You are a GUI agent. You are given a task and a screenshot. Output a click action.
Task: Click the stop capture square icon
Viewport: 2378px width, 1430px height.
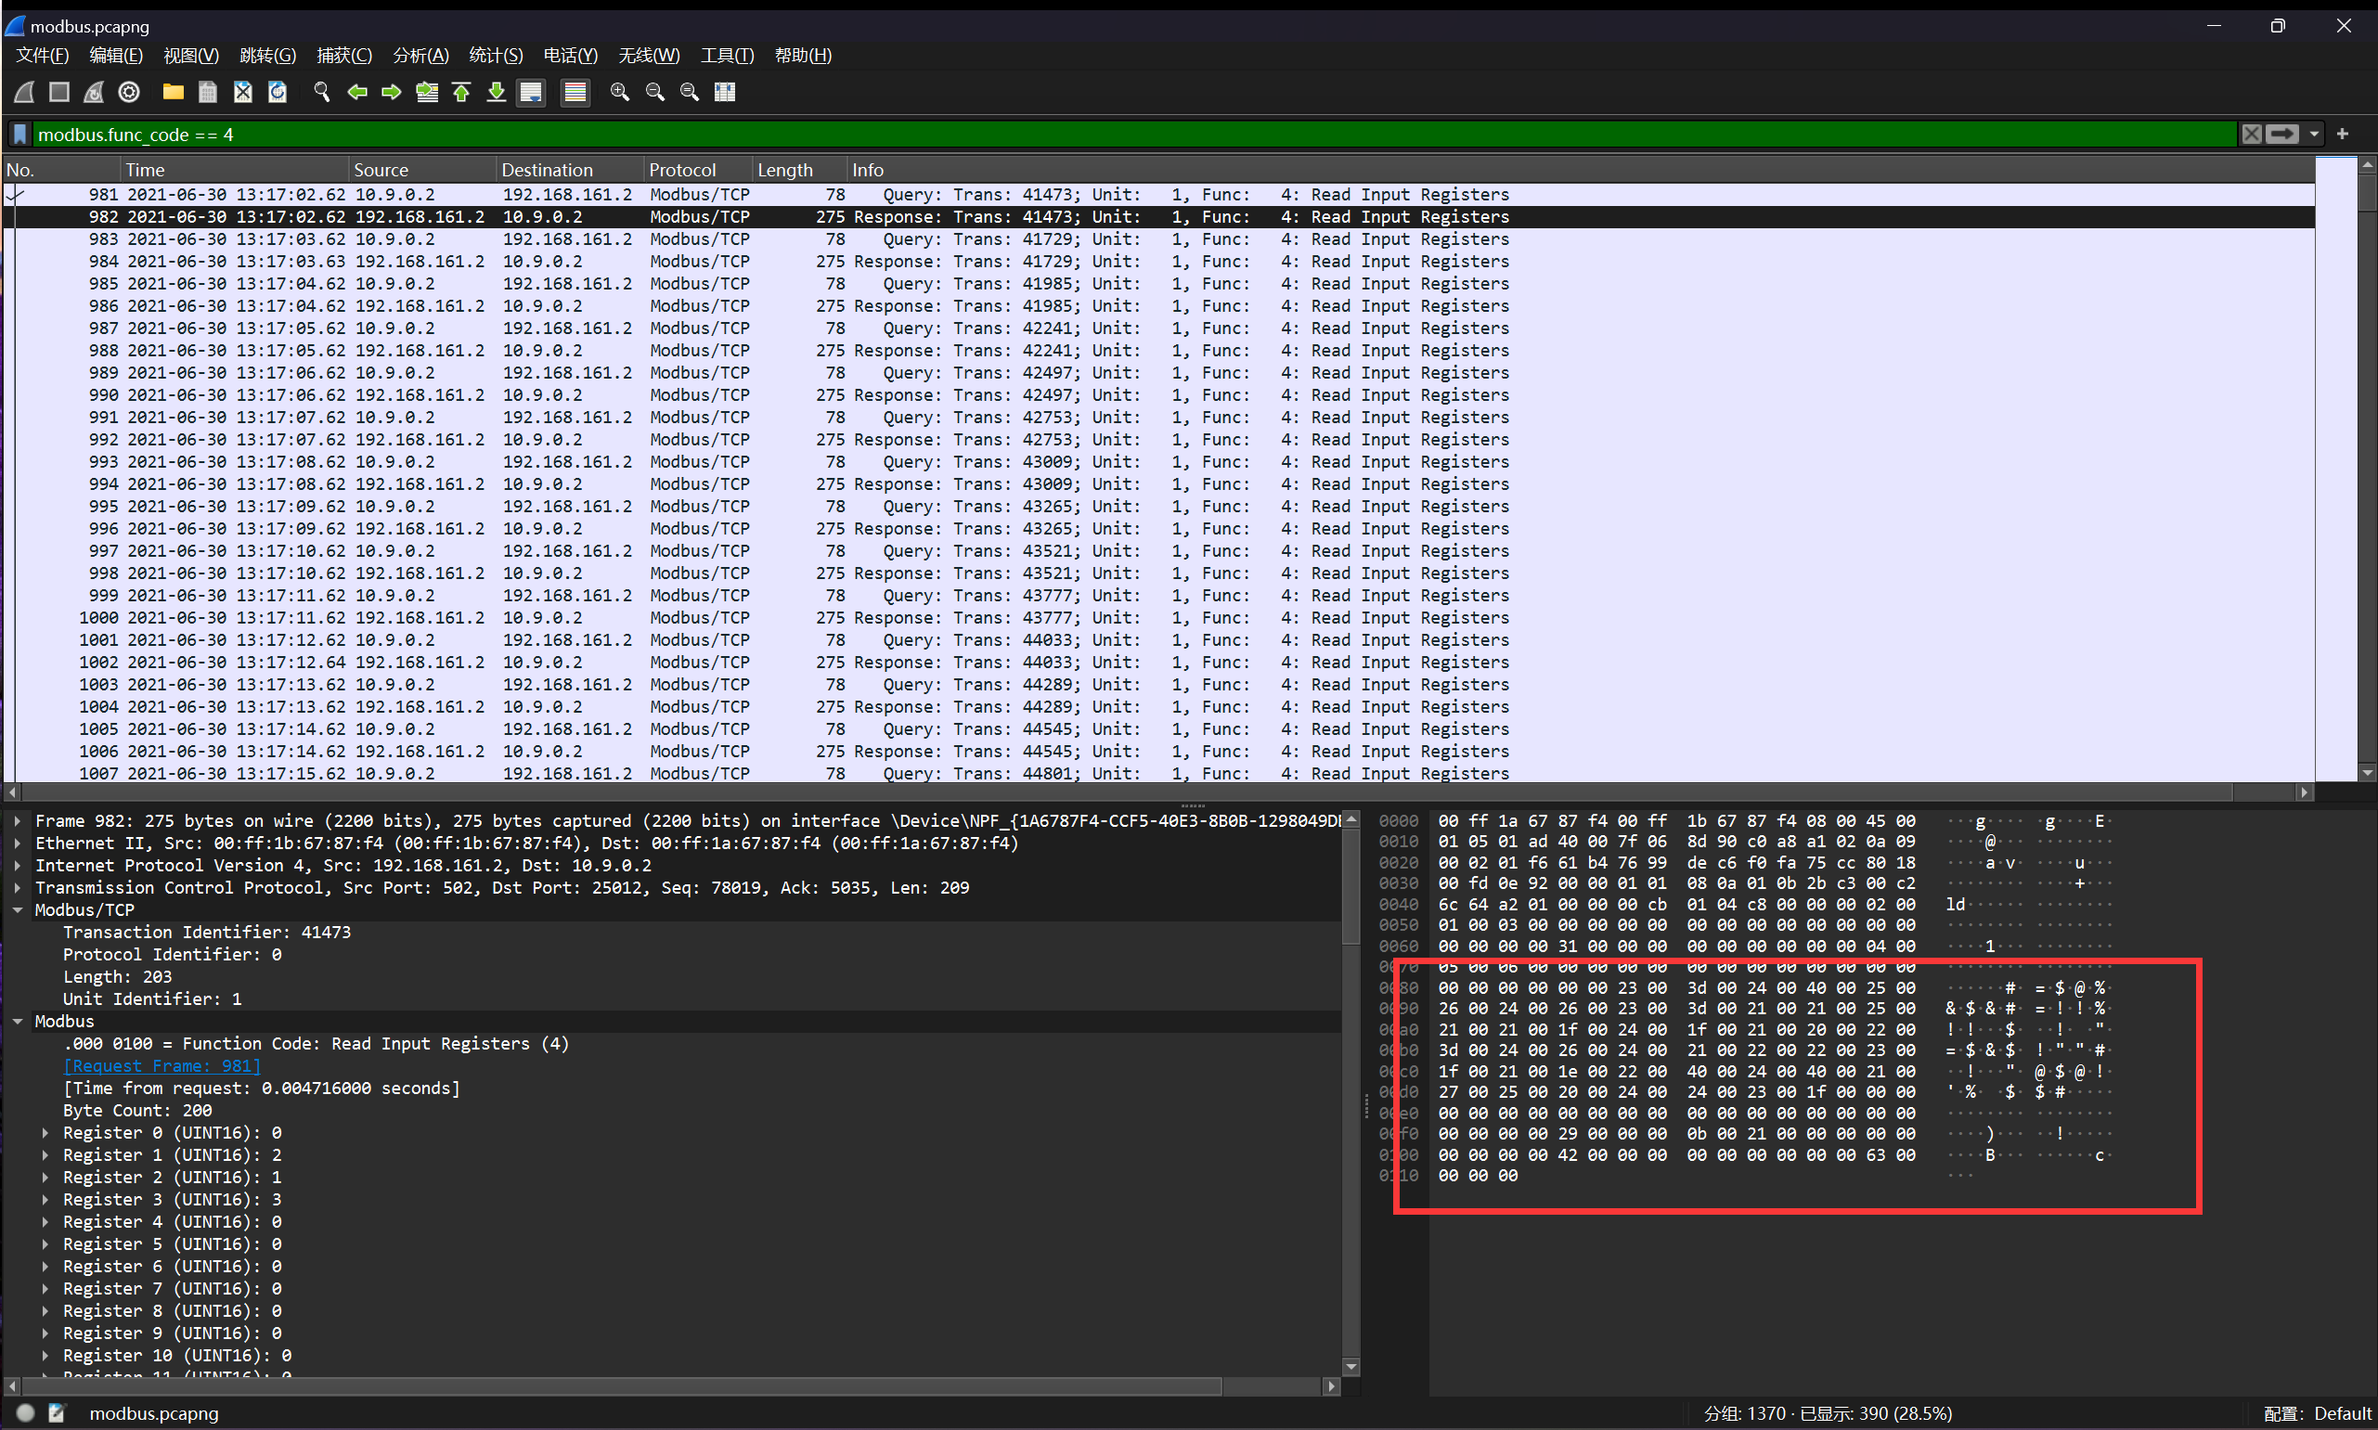click(x=59, y=93)
